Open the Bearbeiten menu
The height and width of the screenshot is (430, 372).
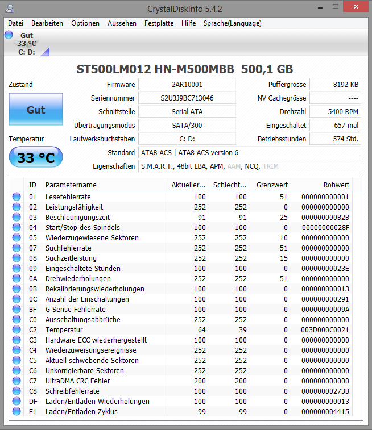47,23
